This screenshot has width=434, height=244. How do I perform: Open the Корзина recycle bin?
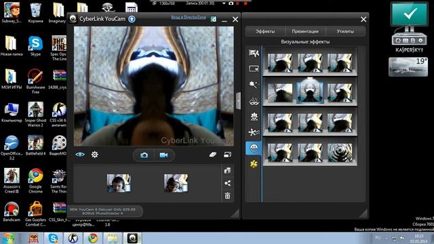(x=35, y=13)
